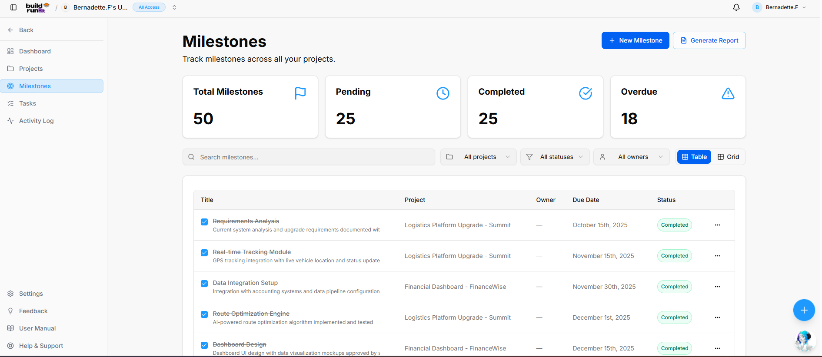Toggle the sidebar panel icon
Image resolution: width=822 pixels, height=357 pixels.
click(x=13, y=7)
